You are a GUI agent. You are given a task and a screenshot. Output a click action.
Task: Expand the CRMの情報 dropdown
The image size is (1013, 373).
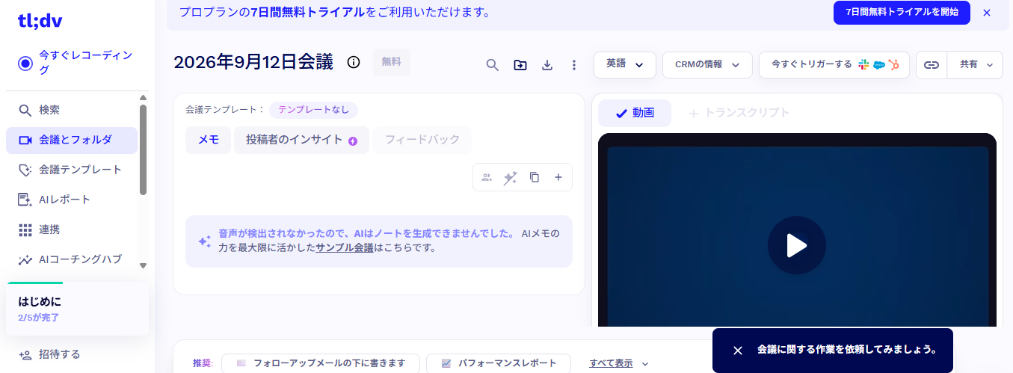point(707,64)
